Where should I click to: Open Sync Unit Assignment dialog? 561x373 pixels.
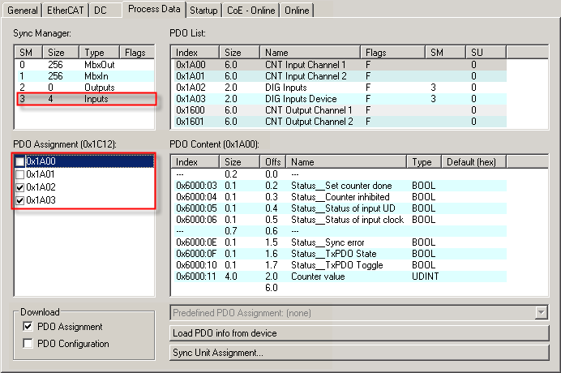pyautogui.click(x=359, y=353)
